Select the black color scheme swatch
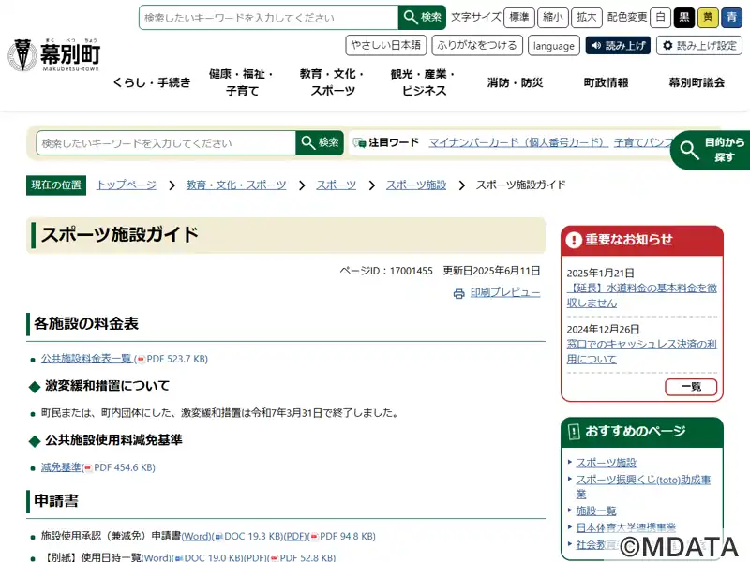 (x=684, y=17)
